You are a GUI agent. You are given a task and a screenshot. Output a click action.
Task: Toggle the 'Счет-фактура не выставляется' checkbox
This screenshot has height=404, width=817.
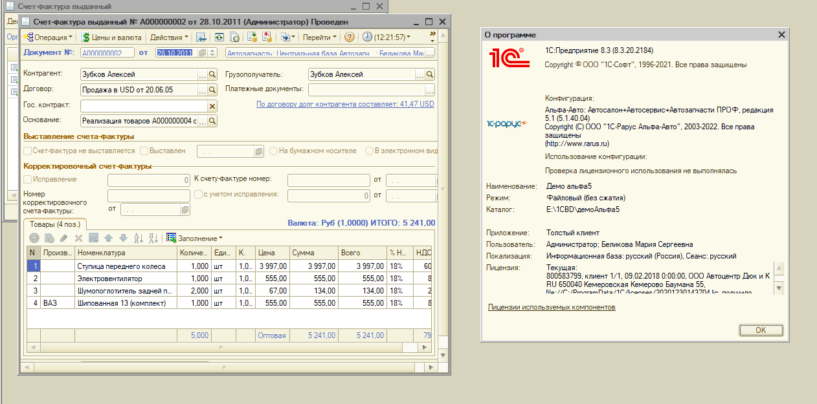point(27,151)
